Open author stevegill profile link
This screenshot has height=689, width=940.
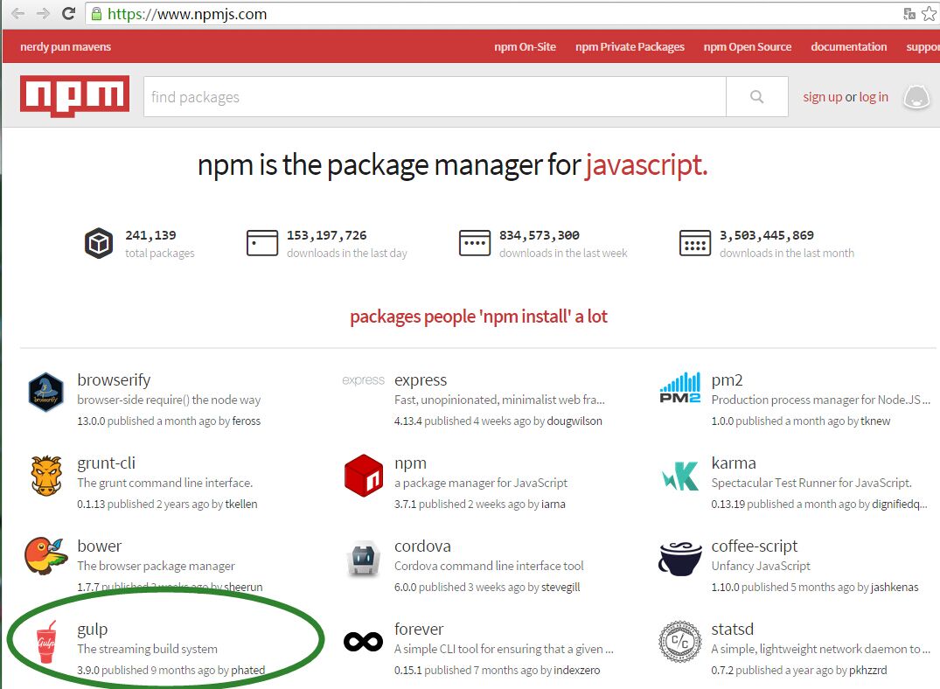[561, 587]
